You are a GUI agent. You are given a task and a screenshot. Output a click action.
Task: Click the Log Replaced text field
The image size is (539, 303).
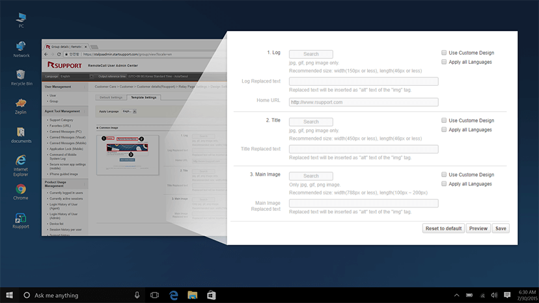[363, 81]
